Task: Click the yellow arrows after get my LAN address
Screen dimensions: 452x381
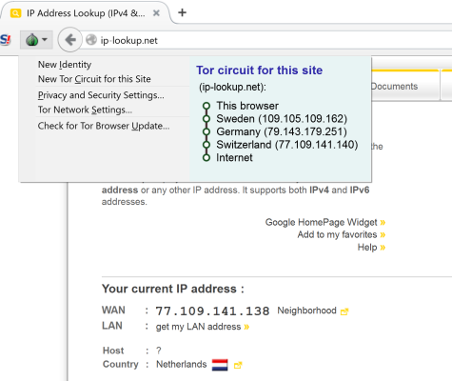Action: 246,327
